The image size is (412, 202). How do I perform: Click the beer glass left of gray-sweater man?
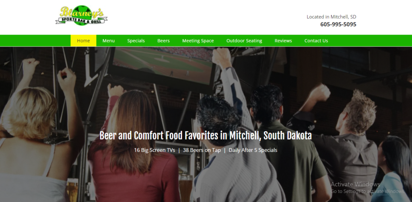click(x=186, y=188)
